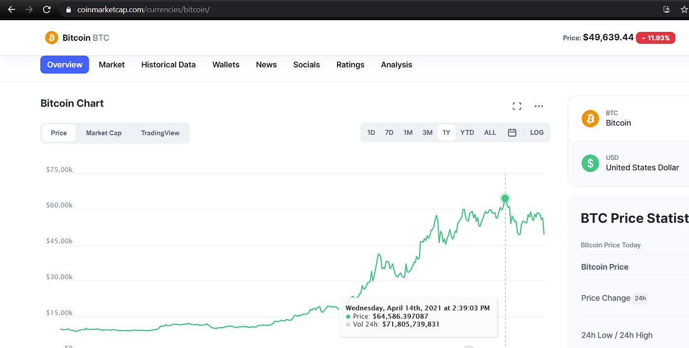Click the "Bitcoin Price Today" text

click(611, 245)
